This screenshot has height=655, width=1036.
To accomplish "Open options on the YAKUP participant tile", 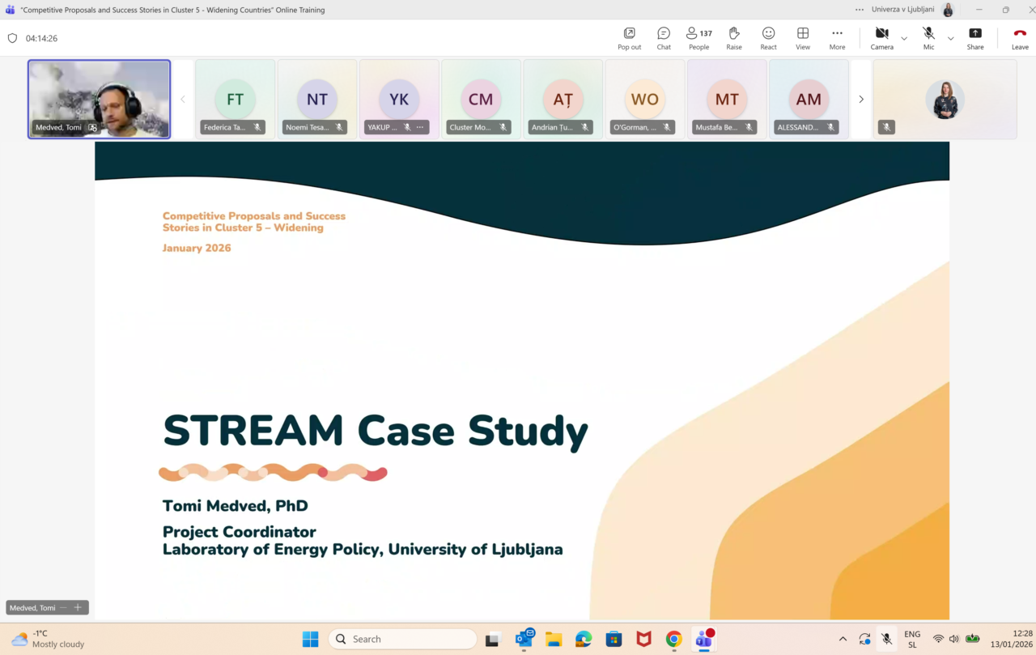I will click(x=419, y=127).
